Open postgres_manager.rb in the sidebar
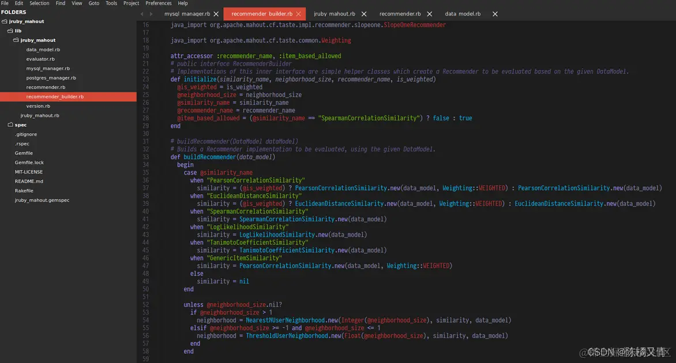Screen dimensions: 676x363 [x=51, y=78]
